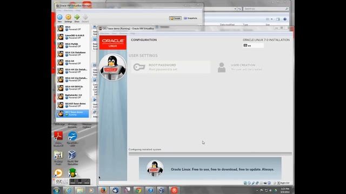Viewport: 346px width, 194px height.
Task: Open Snapshots view in VirtualBox Manager
Action: 190,18
